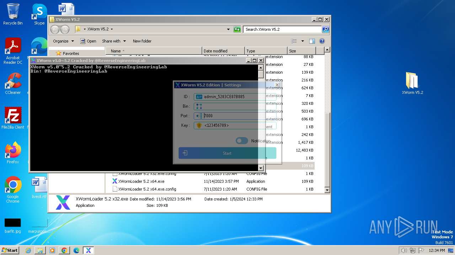Open the Windows Start menu
Screen dimensions: 455x255
10,250
